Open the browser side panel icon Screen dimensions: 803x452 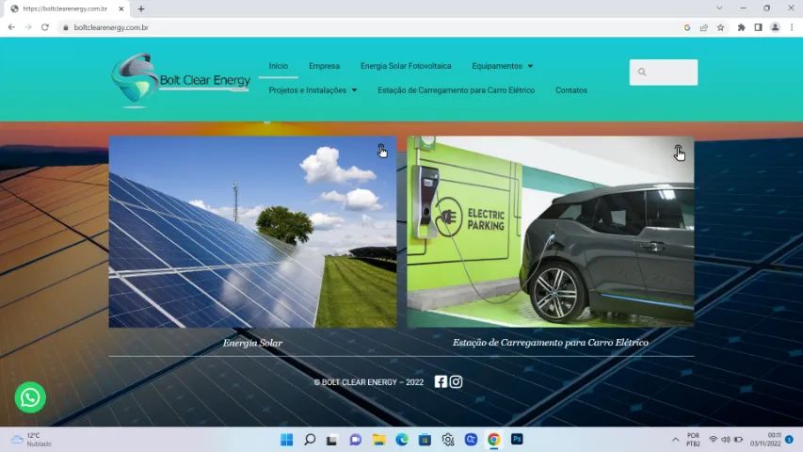758,27
